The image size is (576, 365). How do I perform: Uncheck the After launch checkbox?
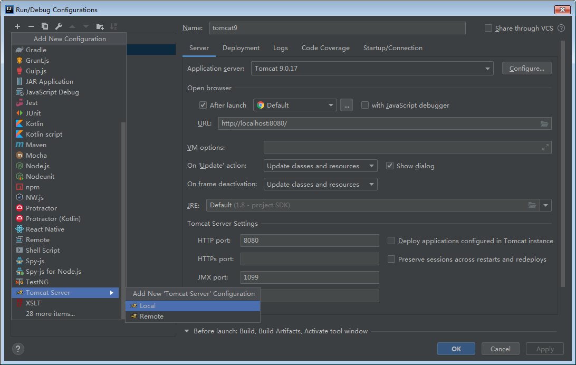tap(203, 105)
